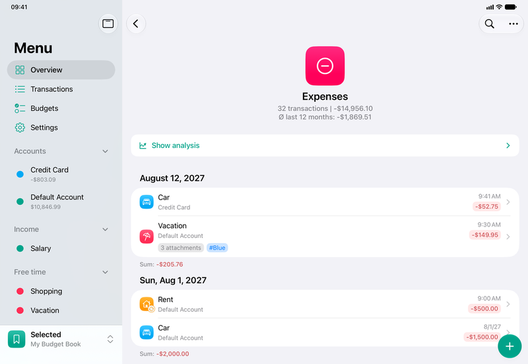
Task: Go back with the chevron button
Action: pyautogui.click(x=136, y=24)
